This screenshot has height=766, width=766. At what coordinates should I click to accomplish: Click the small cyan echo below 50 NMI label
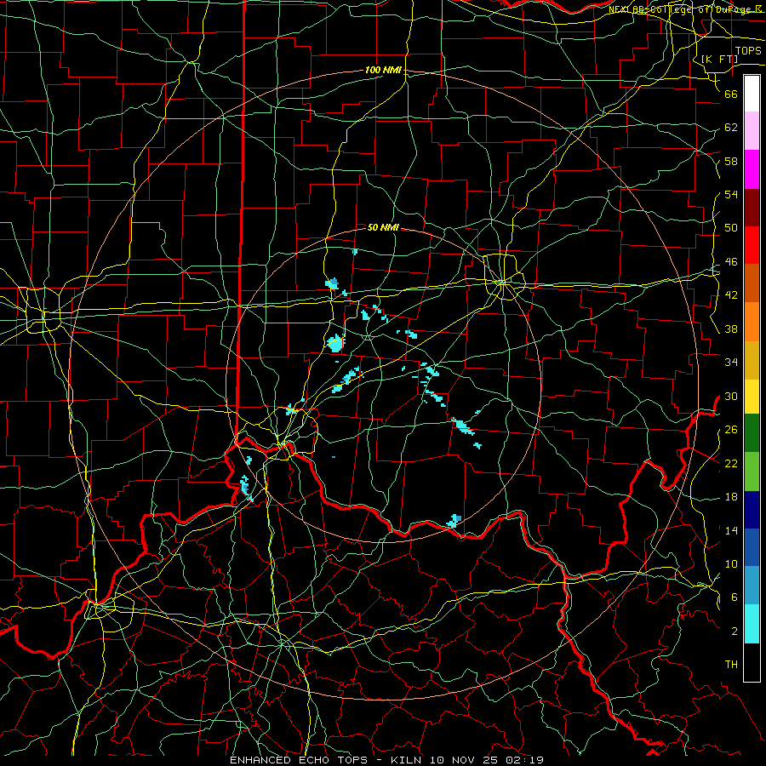coord(355,252)
